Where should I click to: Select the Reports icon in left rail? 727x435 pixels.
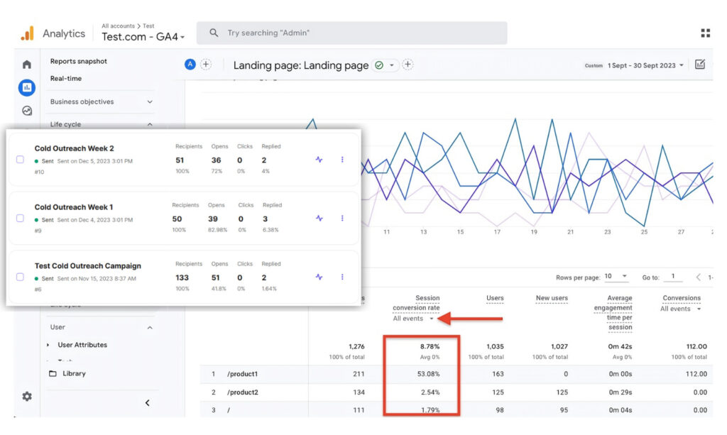[x=27, y=88]
